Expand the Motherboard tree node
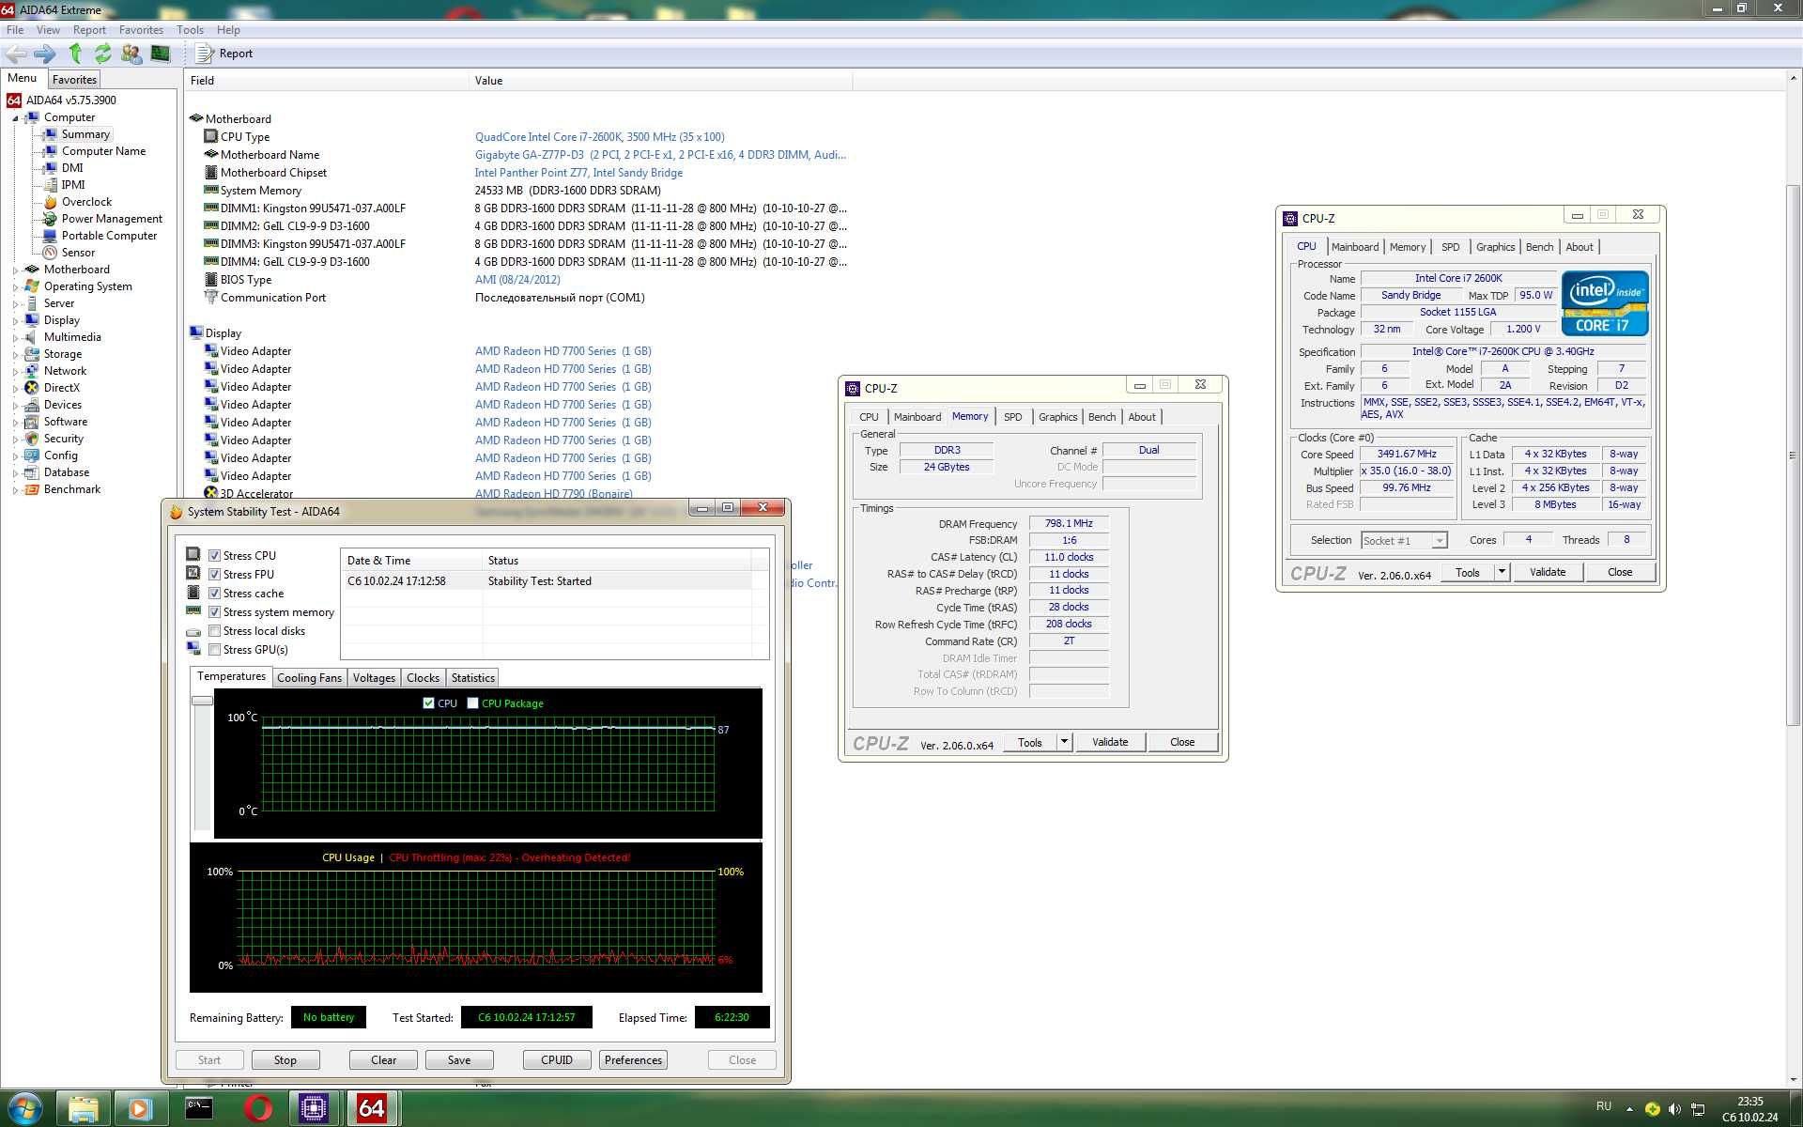This screenshot has height=1127, width=1803. (x=15, y=270)
